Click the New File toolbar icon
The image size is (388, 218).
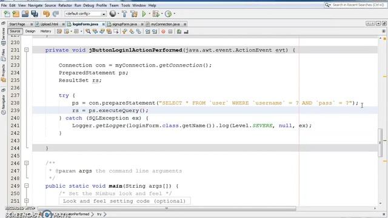tap(7, 14)
